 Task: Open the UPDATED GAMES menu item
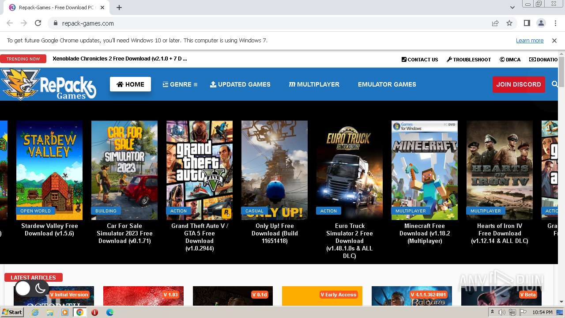pyautogui.click(x=240, y=84)
